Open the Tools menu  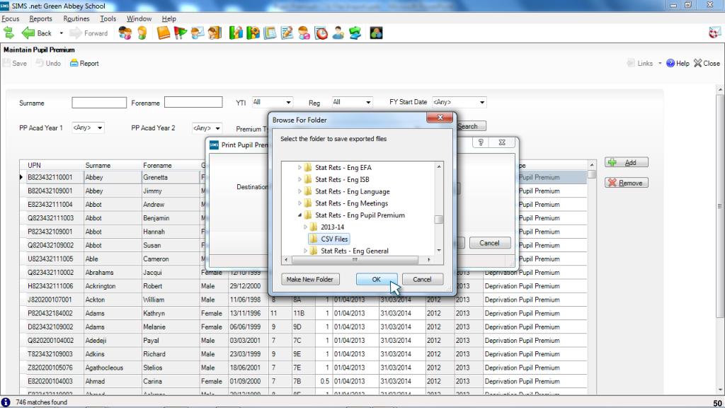click(108, 18)
